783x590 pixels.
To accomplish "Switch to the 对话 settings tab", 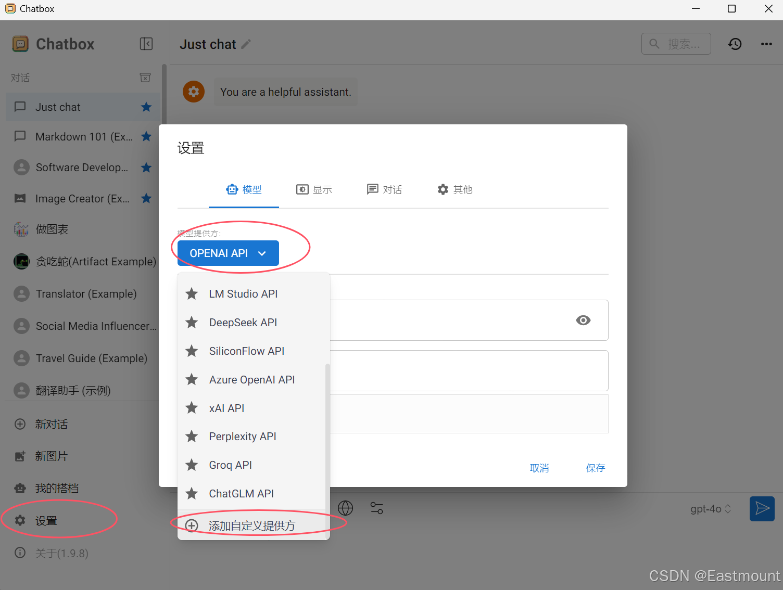I will [x=384, y=190].
